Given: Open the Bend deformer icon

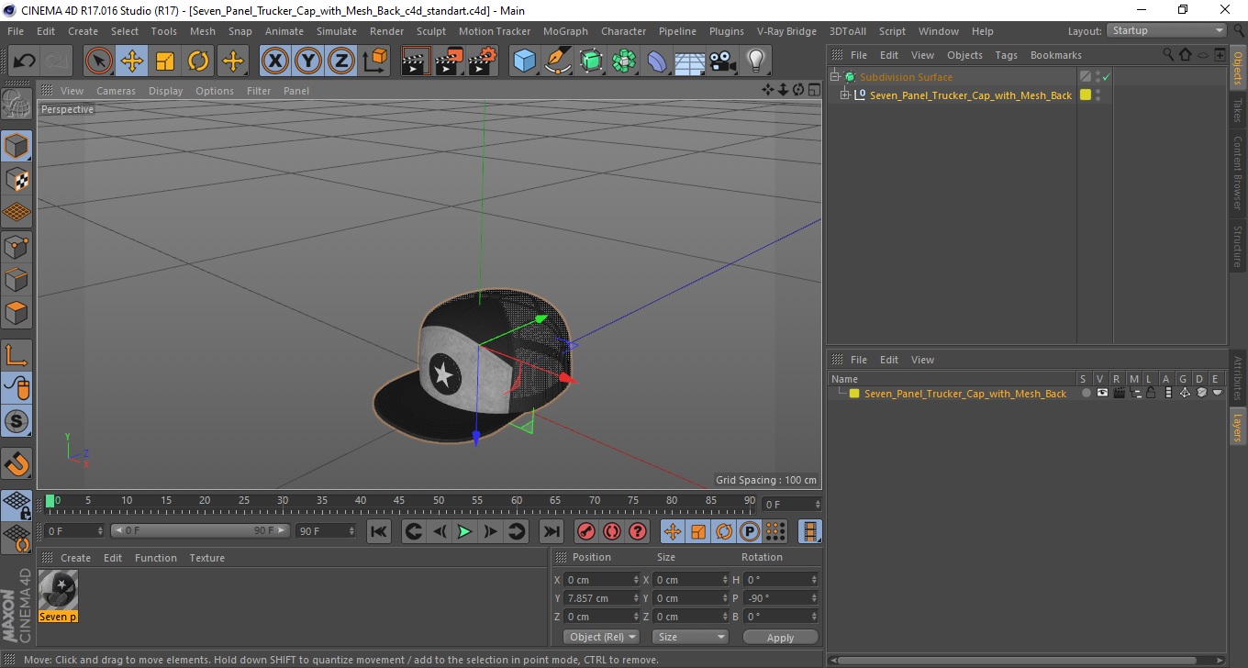Looking at the screenshot, I should point(657,61).
